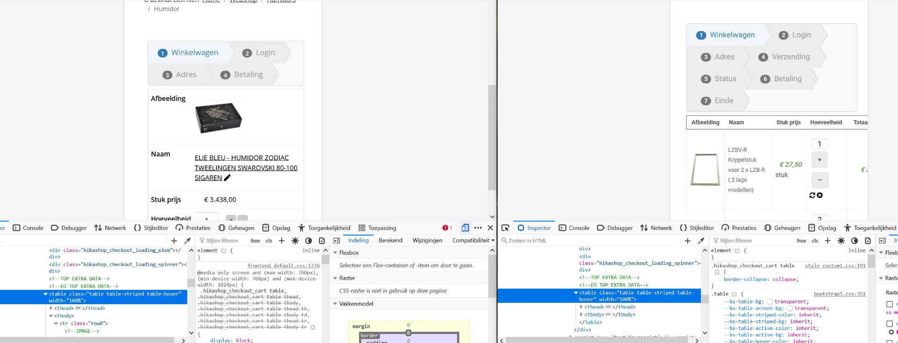The width and height of the screenshot is (898, 343).
Task: Add a new style rule in right DevTools
Action: pyautogui.click(x=827, y=241)
